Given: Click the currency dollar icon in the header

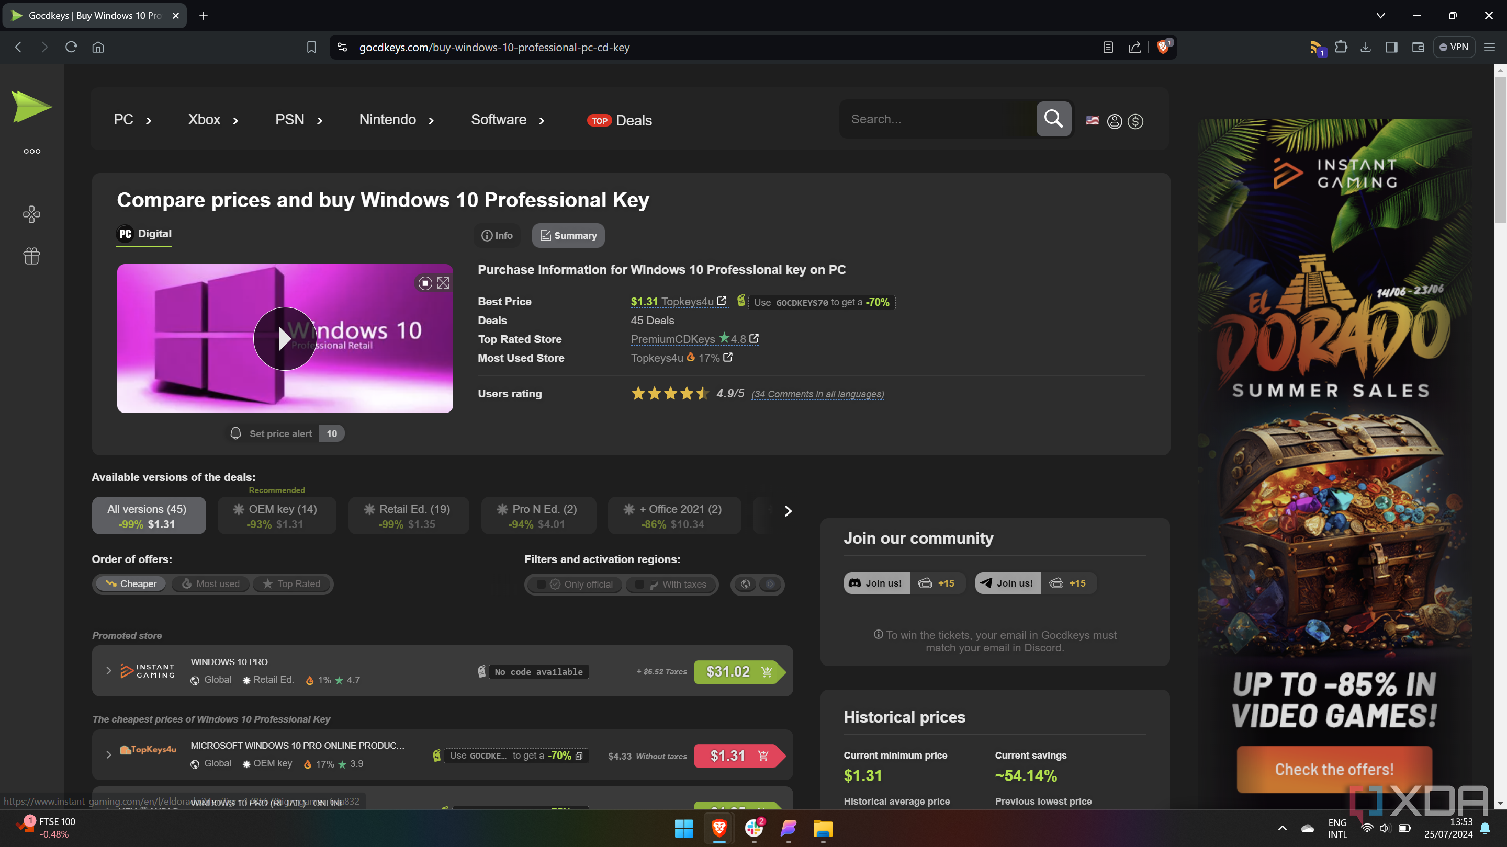Looking at the screenshot, I should [x=1135, y=121].
